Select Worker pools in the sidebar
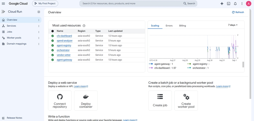Screen dimensions: 254x121 pos(14,38)
